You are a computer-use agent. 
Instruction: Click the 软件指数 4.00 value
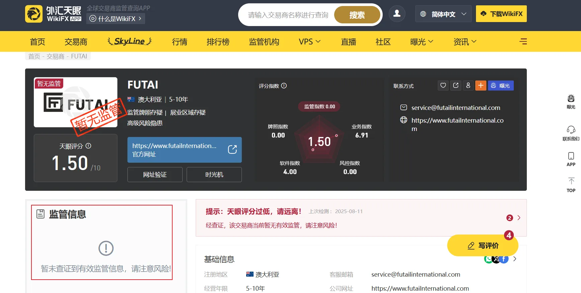point(290,172)
